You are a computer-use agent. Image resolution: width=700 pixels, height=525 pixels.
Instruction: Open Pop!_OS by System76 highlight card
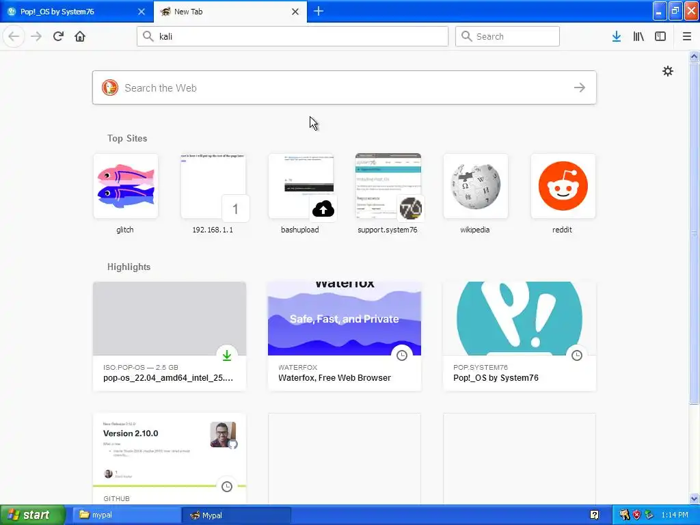(520, 336)
